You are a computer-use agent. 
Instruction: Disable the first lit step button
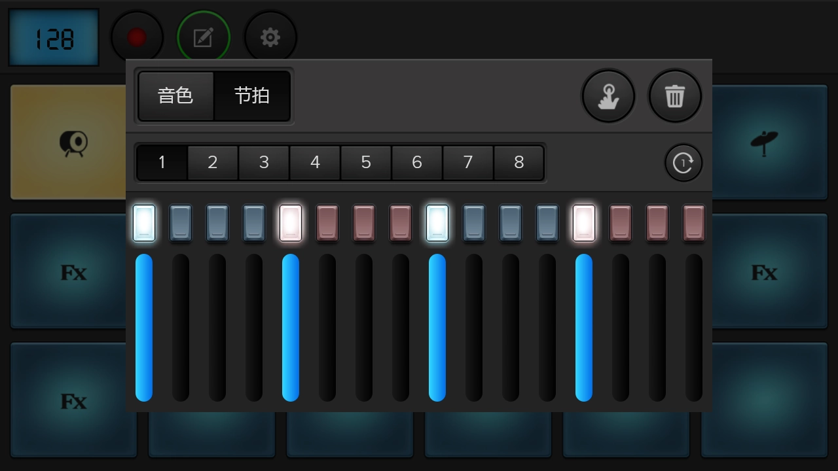[144, 223]
